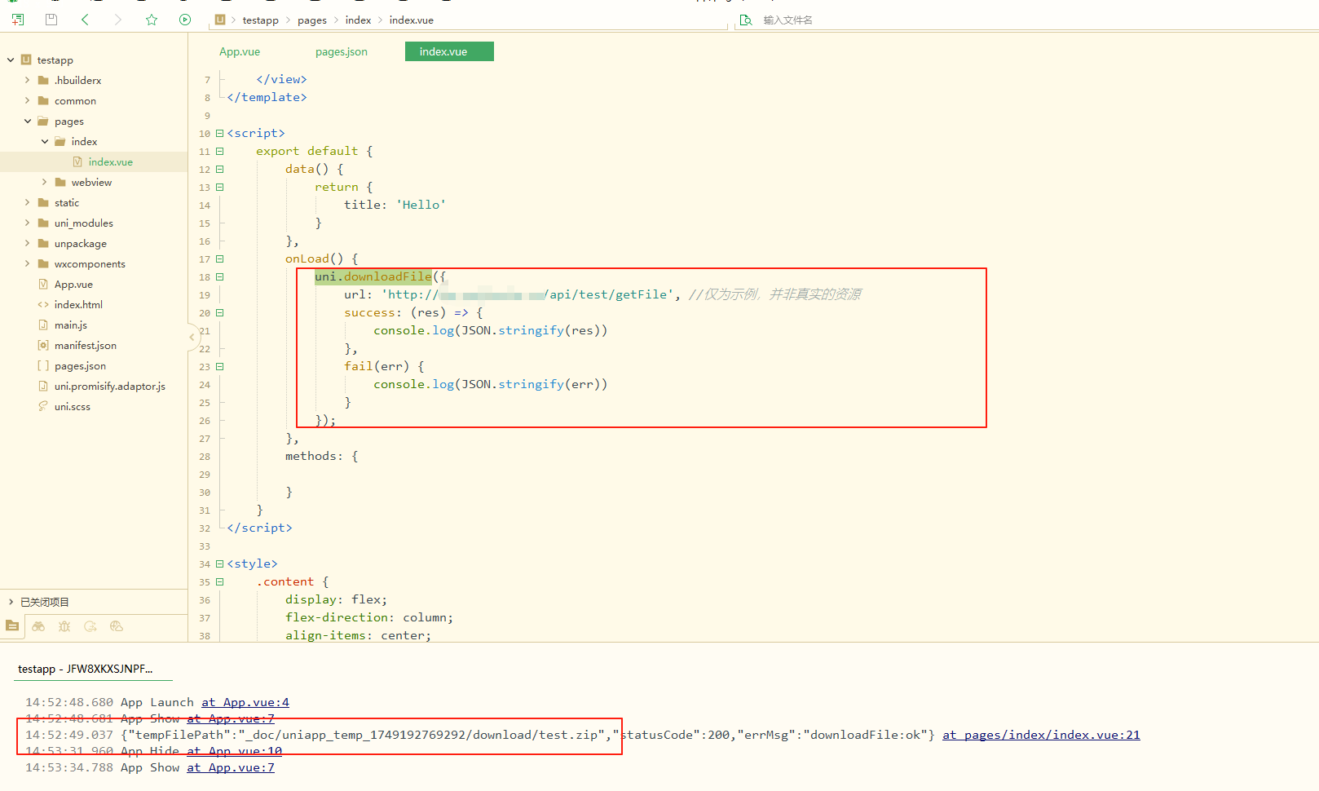Expand the static folder chevron
The image size is (1319, 791).
click(27, 202)
